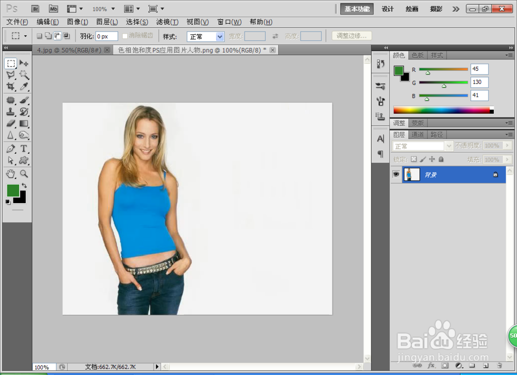Select the Path Selection tool
This screenshot has height=375, width=517.
(11, 160)
